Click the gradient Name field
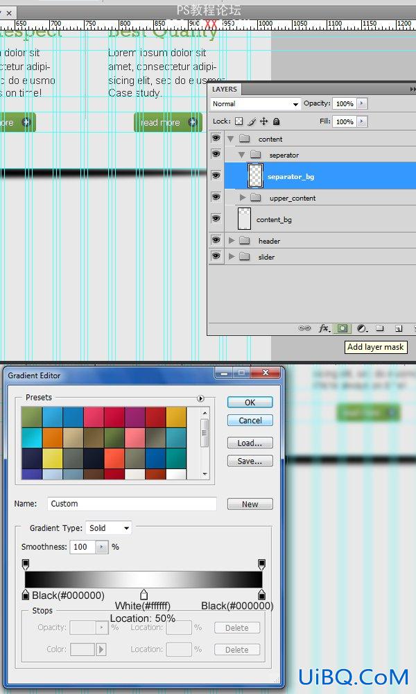The image size is (416, 694). tap(132, 504)
